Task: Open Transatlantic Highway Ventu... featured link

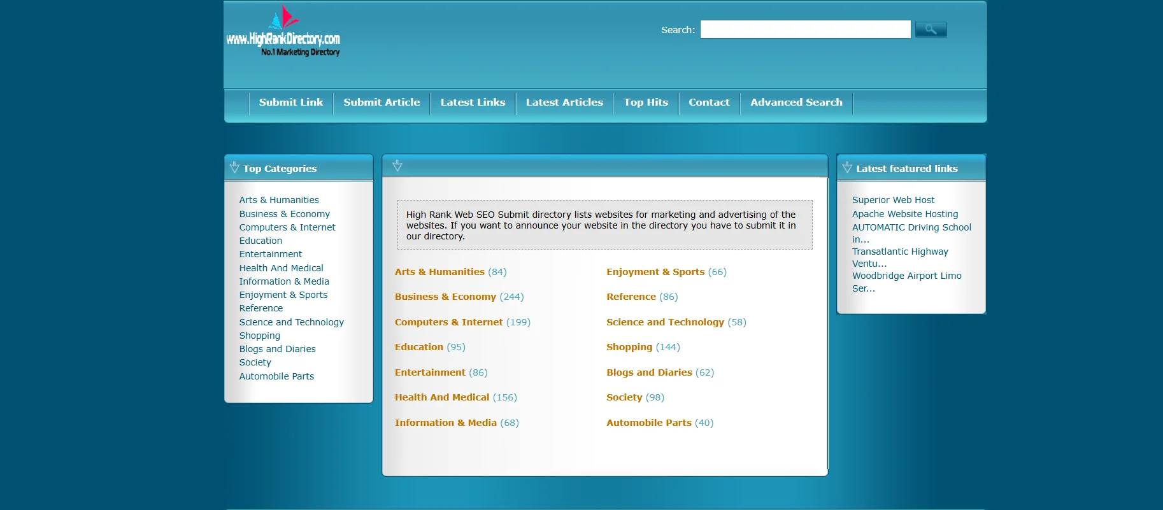Action: point(900,257)
